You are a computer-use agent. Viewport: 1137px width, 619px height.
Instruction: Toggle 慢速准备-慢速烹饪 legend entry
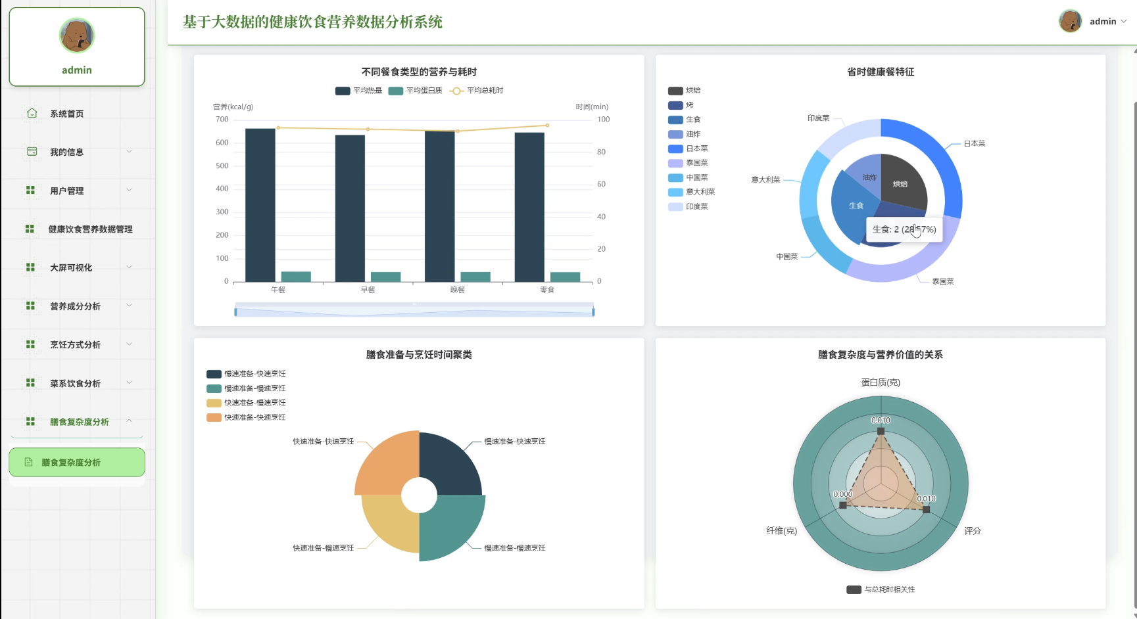tap(246, 388)
